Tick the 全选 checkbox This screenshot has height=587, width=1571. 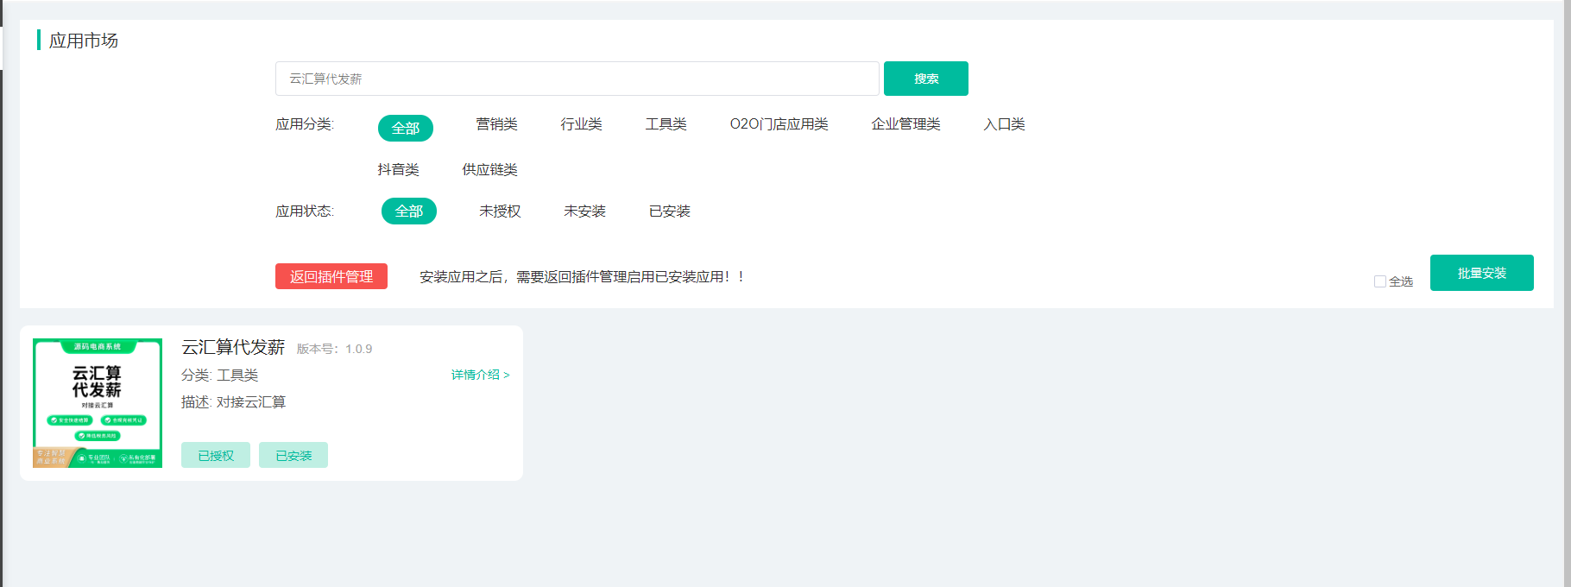pyautogui.click(x=1380, y=281)
